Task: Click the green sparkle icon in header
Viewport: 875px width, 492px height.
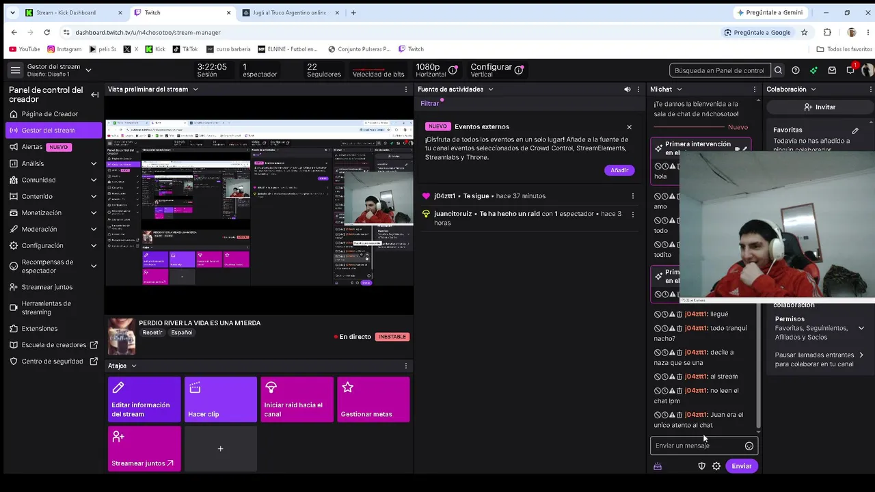Action: tap(813, 70)
